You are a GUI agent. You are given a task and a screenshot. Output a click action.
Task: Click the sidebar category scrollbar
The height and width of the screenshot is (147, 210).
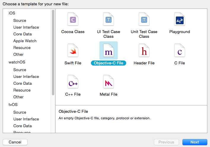tap(53, 53)
